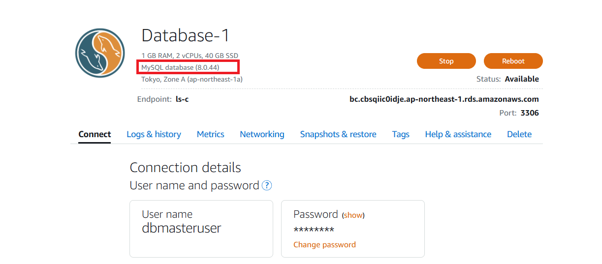Click the MySQL database (8.0.44) version text

pyautogui.click(x=180, y=67)
